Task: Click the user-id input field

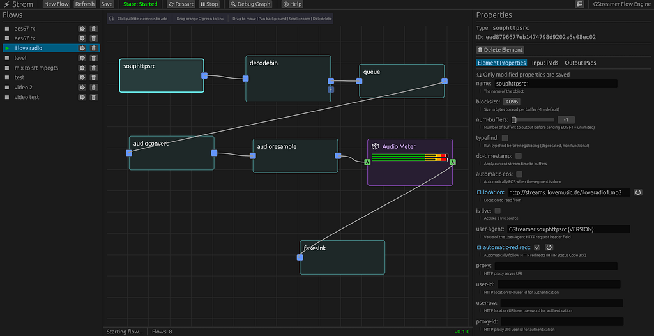Action: 559,284
